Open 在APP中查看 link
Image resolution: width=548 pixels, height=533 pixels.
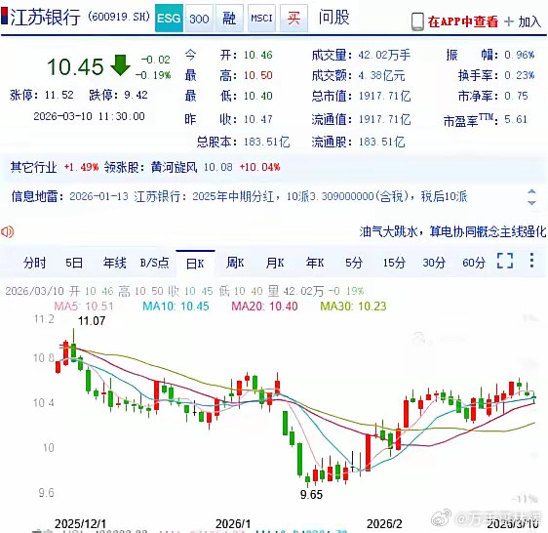[x=463, y=21]
